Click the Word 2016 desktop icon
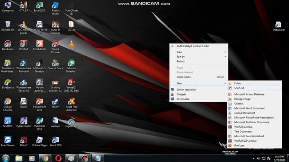Image resolution: width=289 pixels, height=162 pixels. (x=56, y=141)
